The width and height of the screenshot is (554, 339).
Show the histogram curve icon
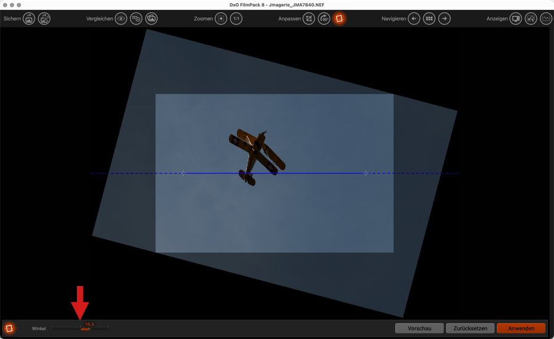click(546, 19)
